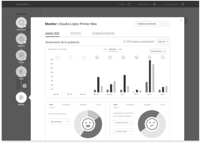Select Mujeres tab in right comparison panel

click(148, 105)
